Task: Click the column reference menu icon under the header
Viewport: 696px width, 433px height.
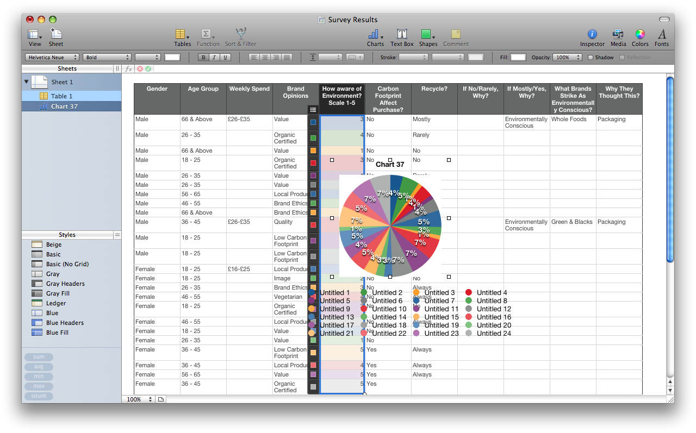Action: (x=313, y=110)
